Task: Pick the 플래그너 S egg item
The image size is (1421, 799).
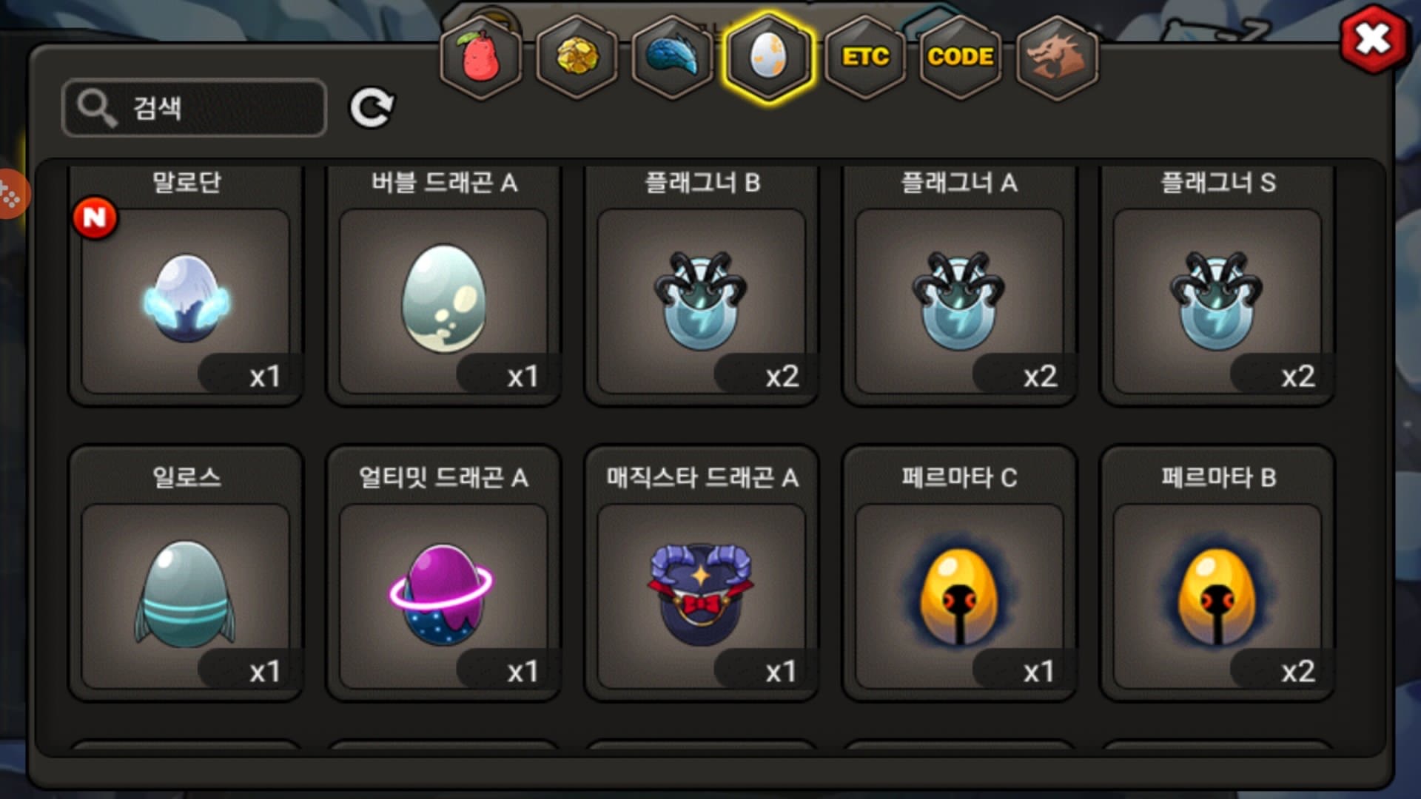Action: (1217, 286)
